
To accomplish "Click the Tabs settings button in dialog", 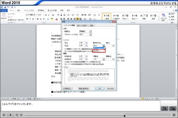I will point(68,88).
